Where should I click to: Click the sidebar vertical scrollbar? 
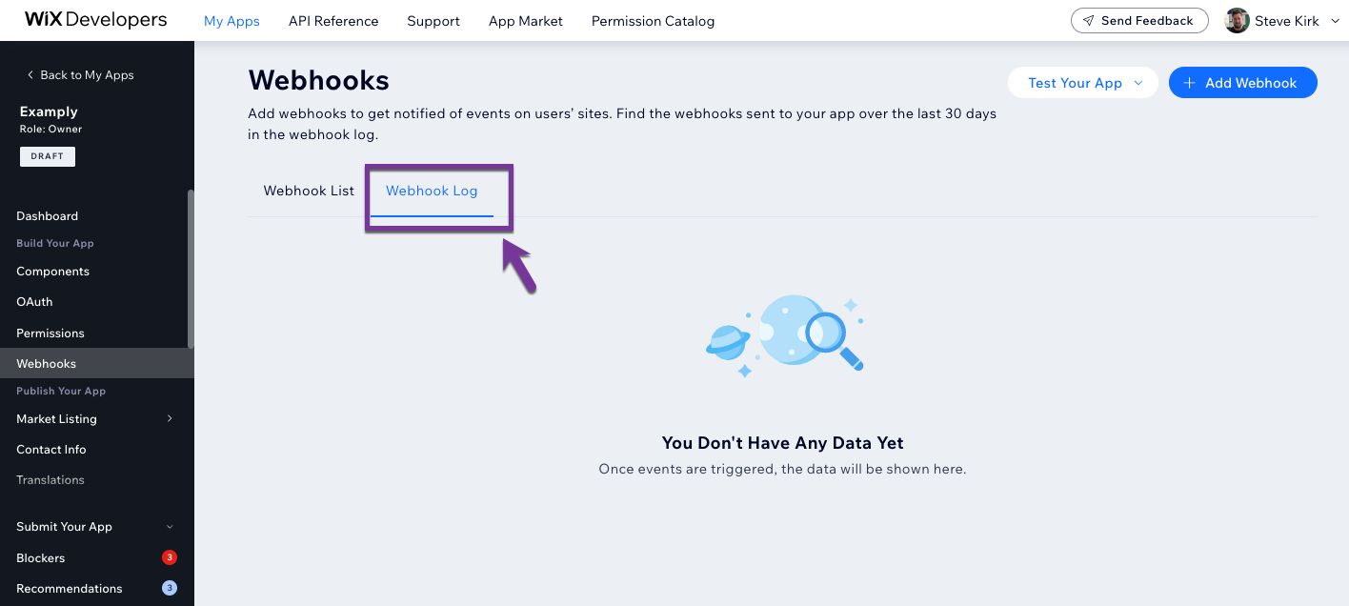click(191, 269)
